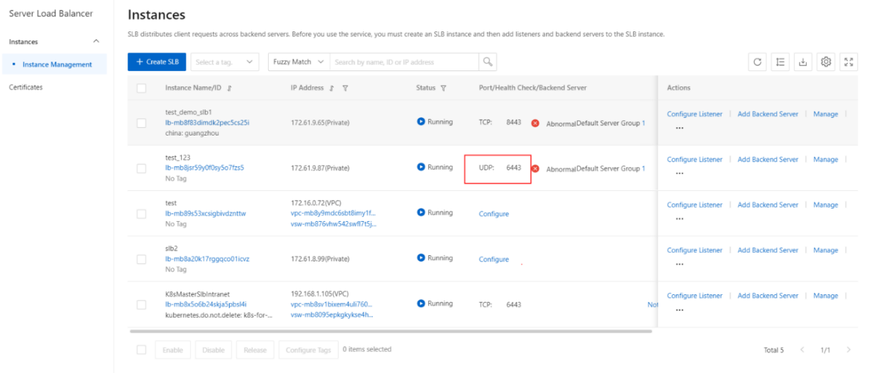This screenshot has height=373, width=871.
Task: Open more actions ellipsis for test_demo_slb1
Action: [680, 128]
